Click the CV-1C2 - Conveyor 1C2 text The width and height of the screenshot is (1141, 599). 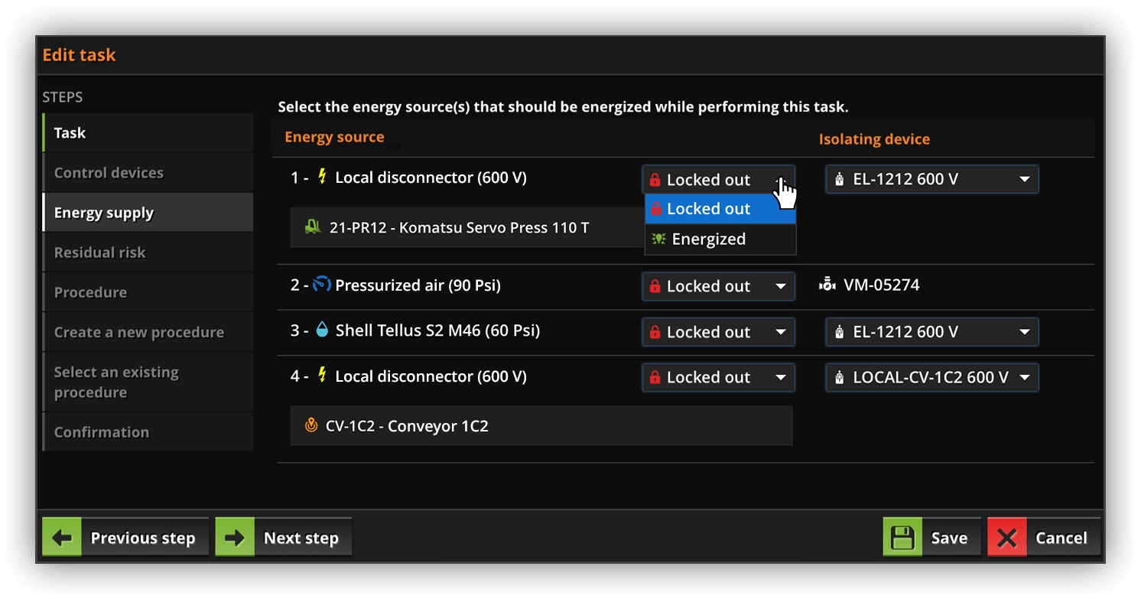point(407,425)
